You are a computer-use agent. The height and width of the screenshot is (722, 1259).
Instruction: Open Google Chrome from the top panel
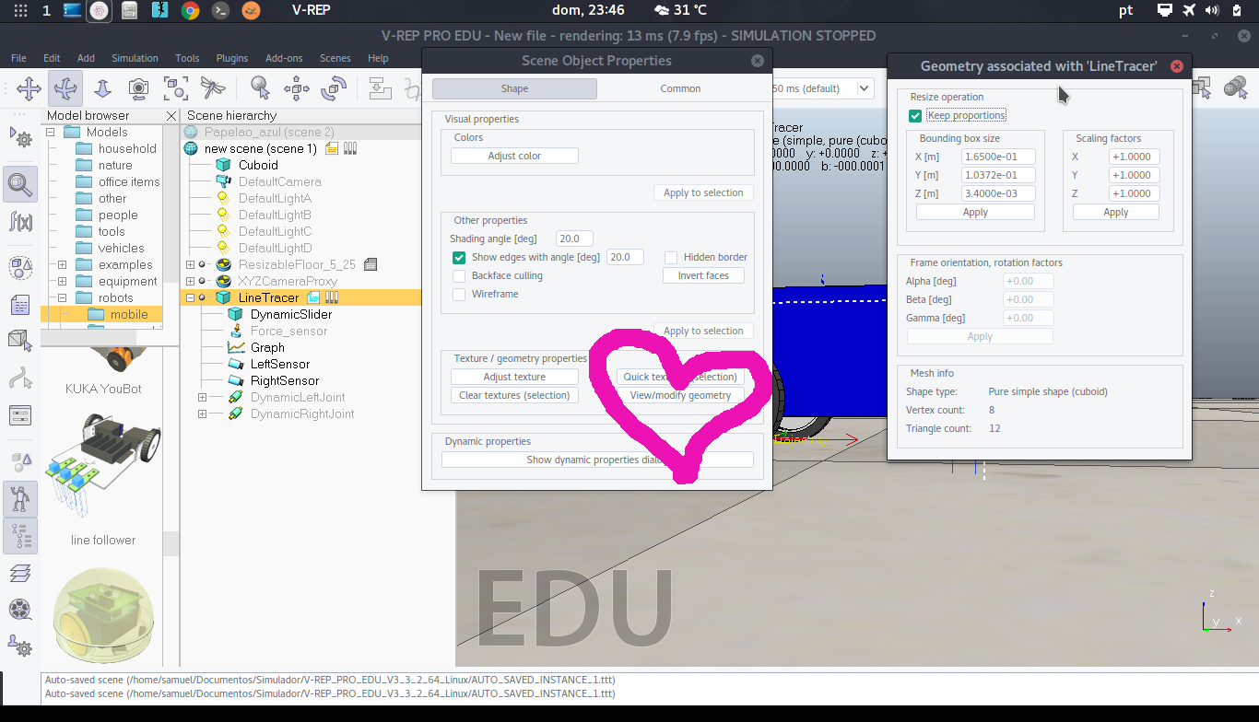[191, 11]
